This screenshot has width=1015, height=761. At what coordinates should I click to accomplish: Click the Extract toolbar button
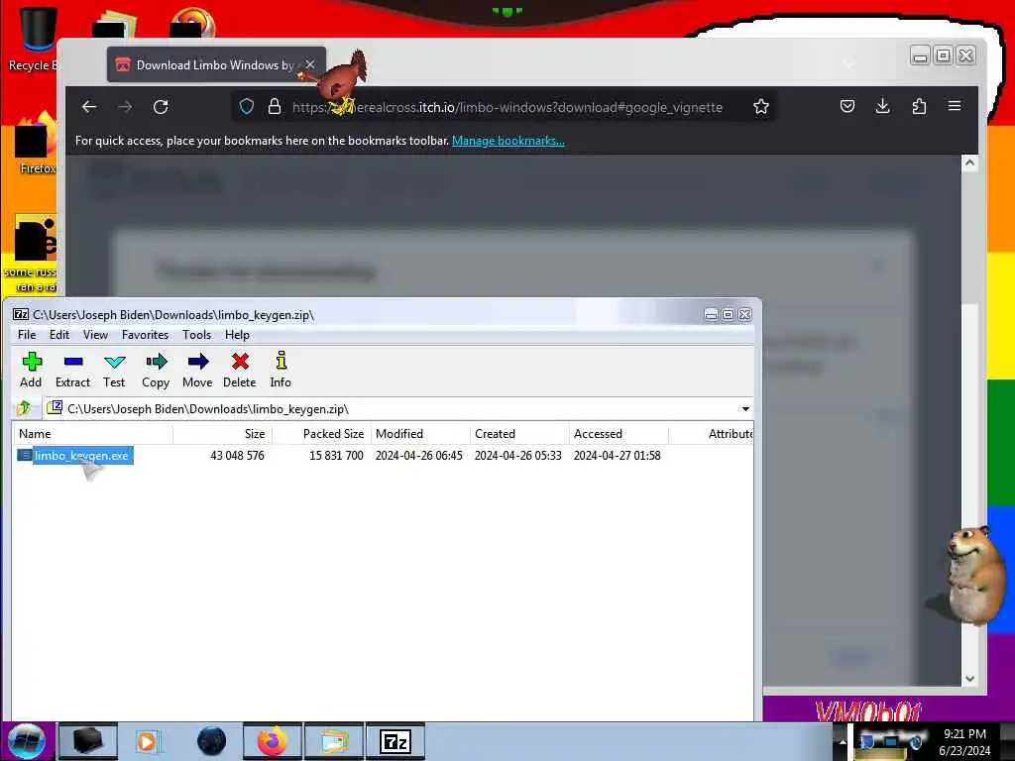[x=72, y=370]
